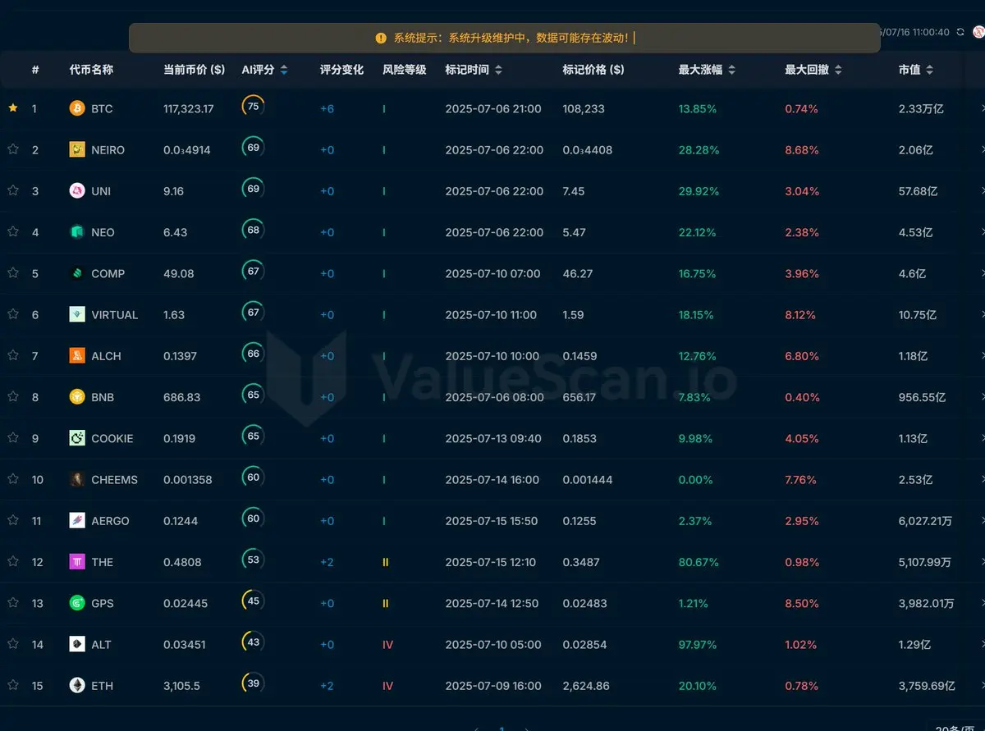
Task: Click the VIRTUAL coin logo
Action: coord(77,314)
